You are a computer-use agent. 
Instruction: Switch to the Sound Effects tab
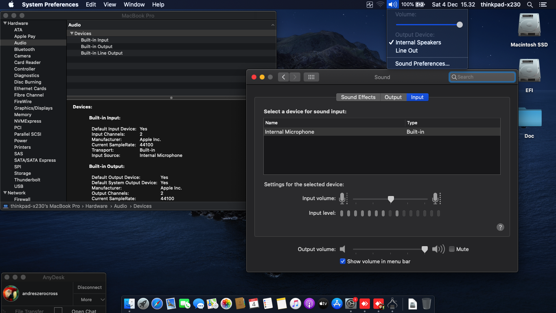tap(358, 97)
